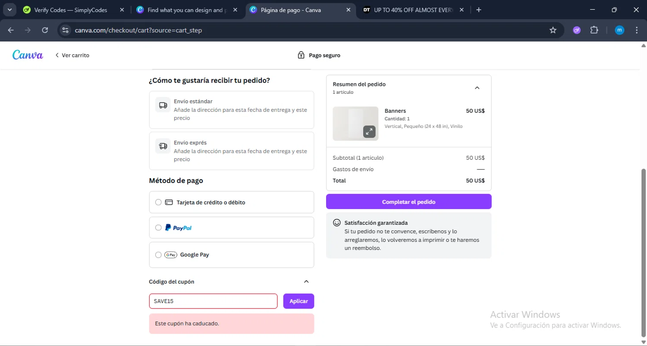Select Envío exprés delivery option
Screen dimensions: 647x346
(x=232, y=151)
